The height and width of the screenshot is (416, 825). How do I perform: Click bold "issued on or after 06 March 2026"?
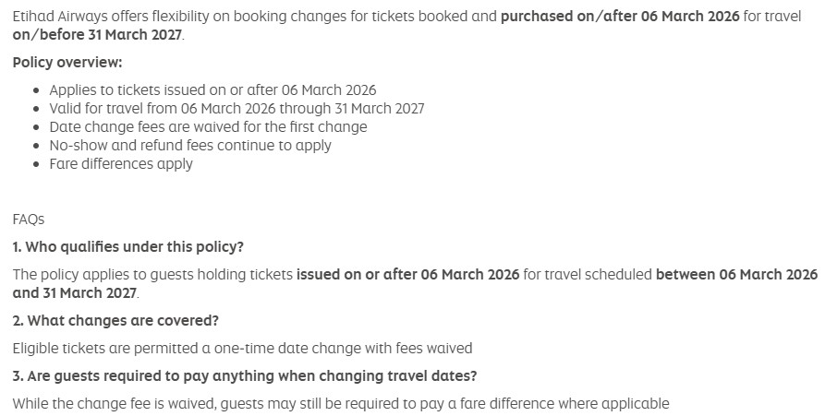[407, 275]
